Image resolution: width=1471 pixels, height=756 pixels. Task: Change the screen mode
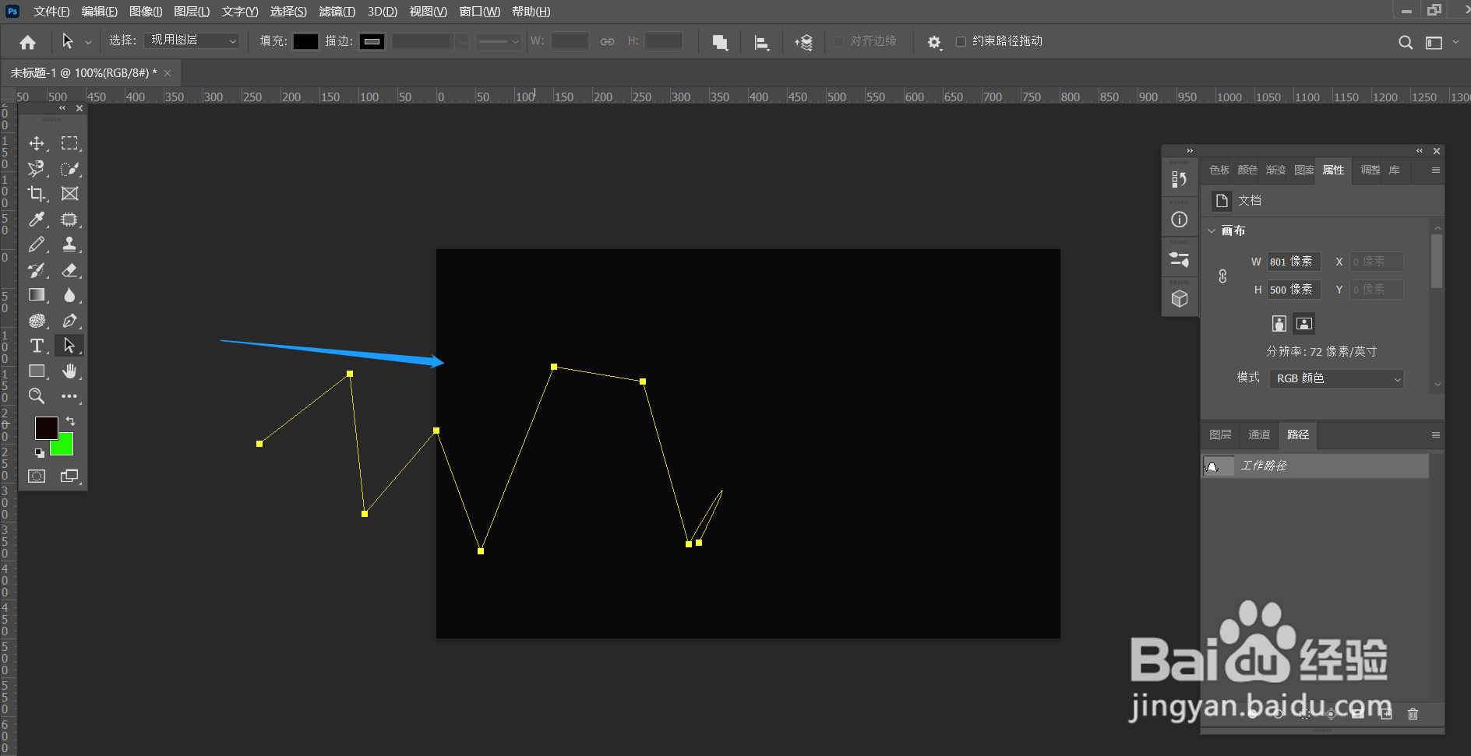[70, 476]
